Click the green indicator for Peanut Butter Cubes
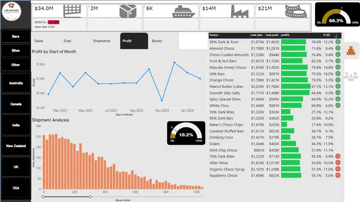This screenshot has height=202, width=360. [x=337, y=86]
